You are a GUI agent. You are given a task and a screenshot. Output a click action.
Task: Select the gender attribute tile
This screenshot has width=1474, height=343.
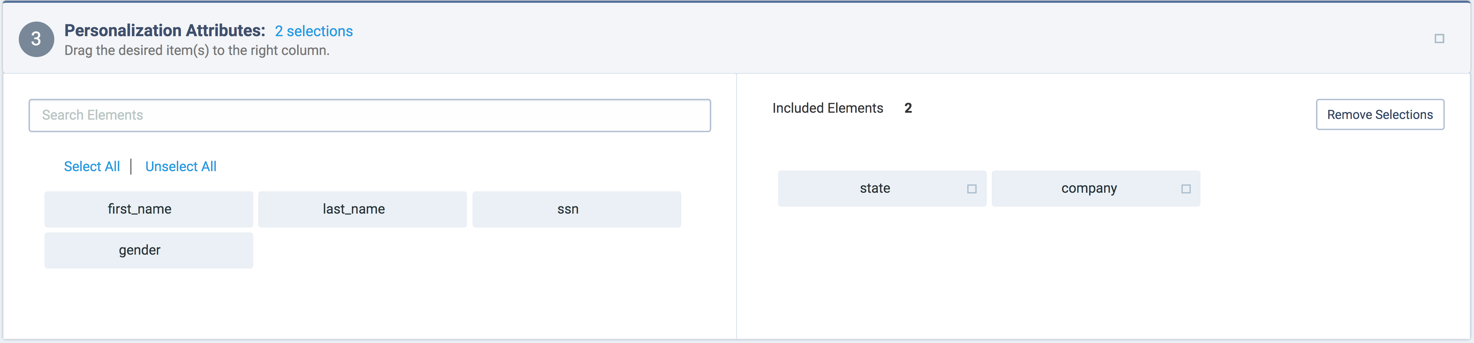click(x=149, y=250)
